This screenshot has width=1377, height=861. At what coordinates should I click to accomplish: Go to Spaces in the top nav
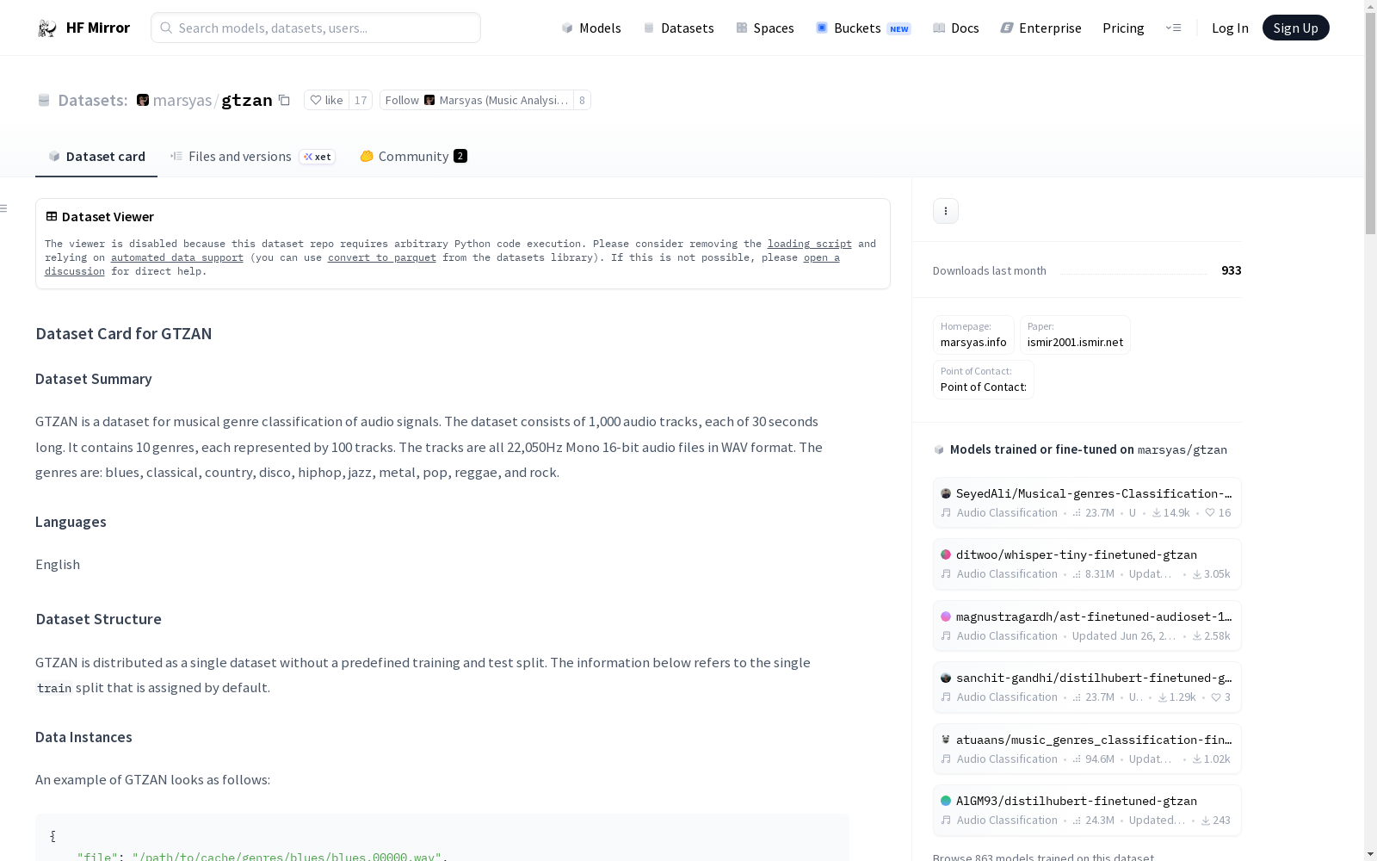pyautogui.click(x=765, y=28)
